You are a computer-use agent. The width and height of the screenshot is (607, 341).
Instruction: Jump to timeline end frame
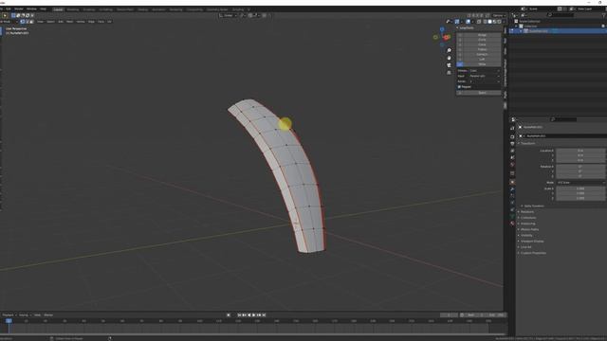tap(264, 315)
